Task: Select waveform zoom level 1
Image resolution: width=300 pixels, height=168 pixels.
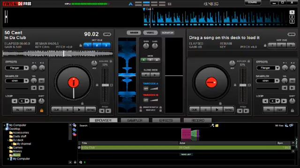Action: click(292, 13)
